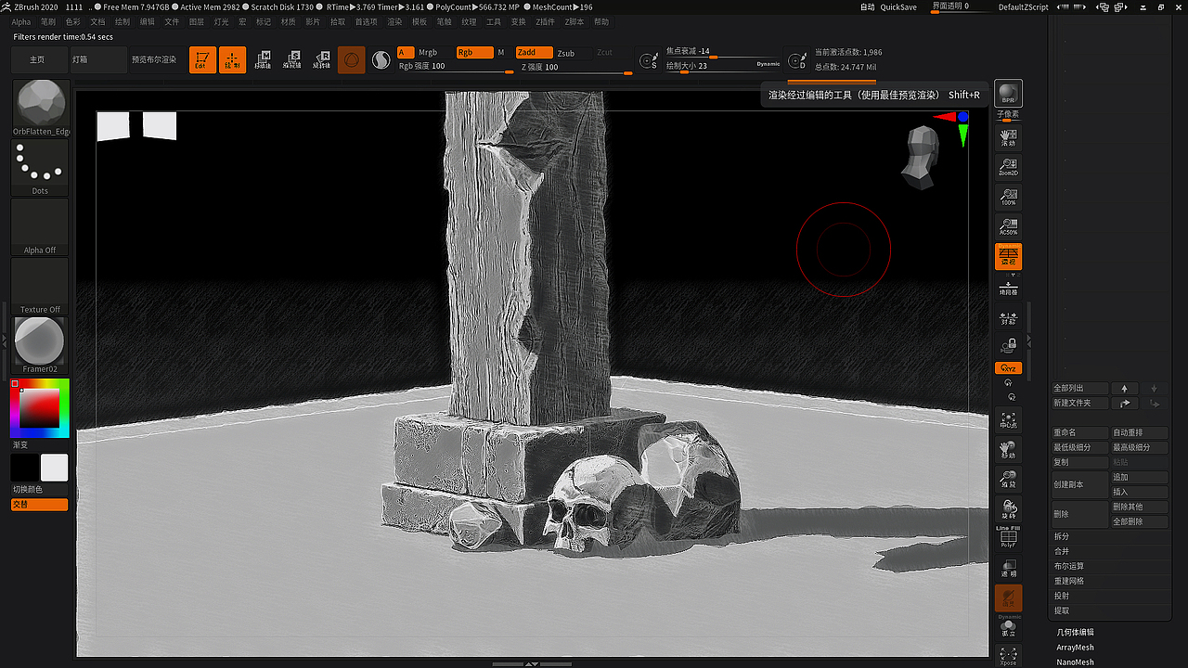Click the QuickSave button
Viewport: 1188px width, 668px height.
tap(898, 6)
